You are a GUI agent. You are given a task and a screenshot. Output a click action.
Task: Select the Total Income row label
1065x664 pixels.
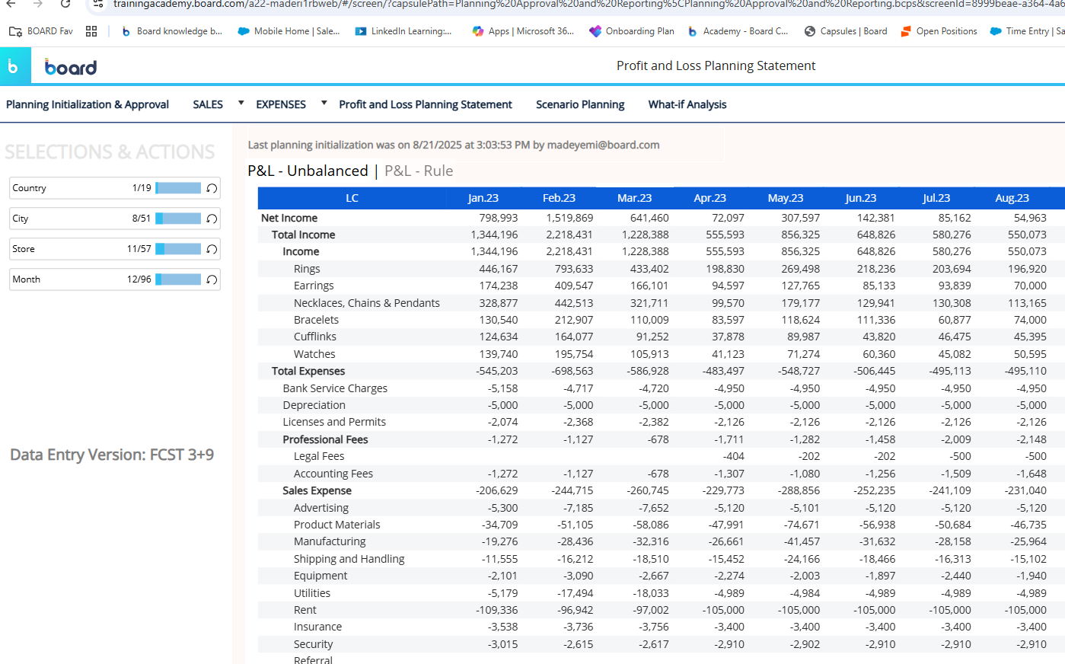304,235
